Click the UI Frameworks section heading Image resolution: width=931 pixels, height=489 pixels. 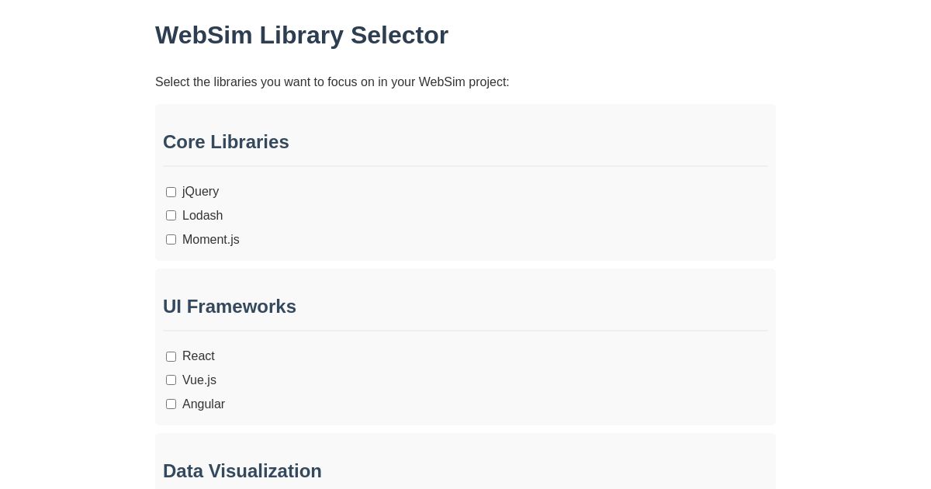(230, 307)
